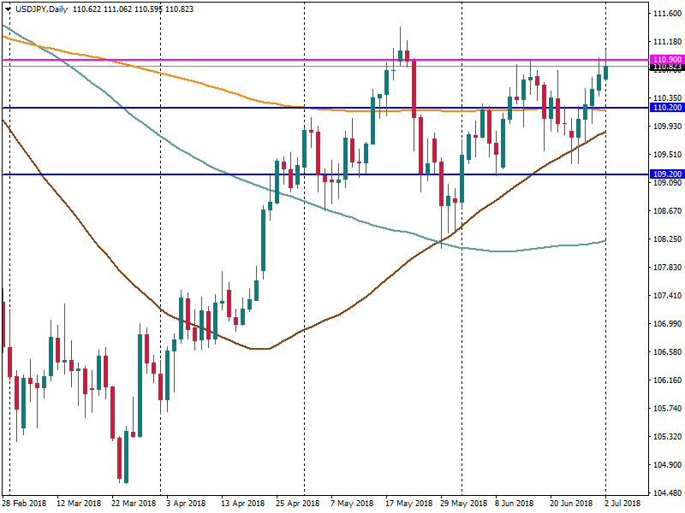Image resolution: width=685 pixels, height=513 pixels.
Task: Click the 2 Jul 2018 date label
Action: click(620, 504)
